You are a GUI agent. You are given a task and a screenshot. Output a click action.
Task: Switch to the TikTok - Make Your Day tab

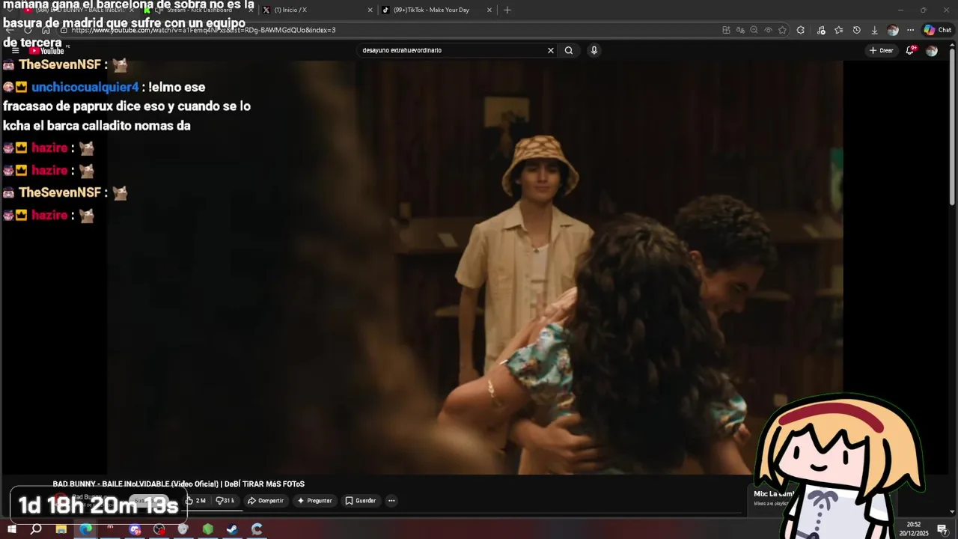pos(436,10)
